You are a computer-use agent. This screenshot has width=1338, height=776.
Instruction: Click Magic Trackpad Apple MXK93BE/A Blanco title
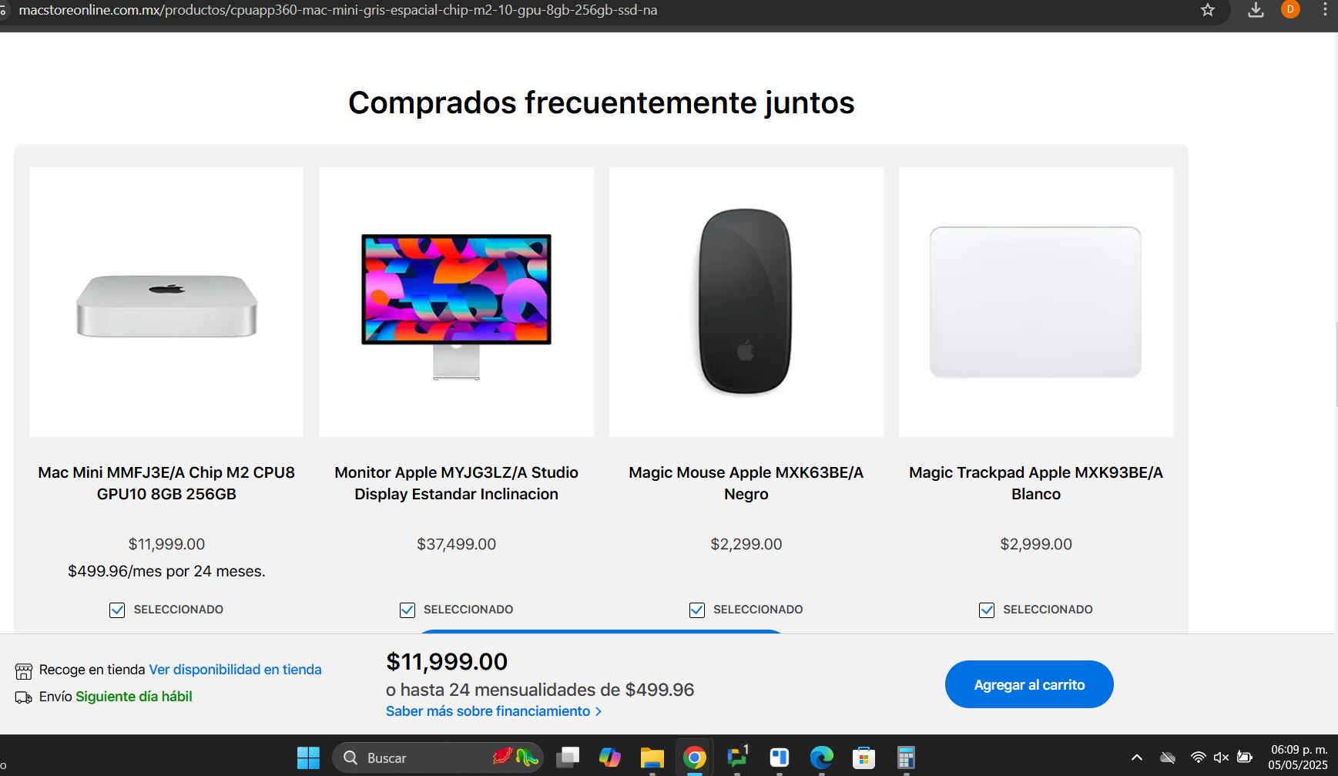pyautogui.click(x=1036, y=483)
